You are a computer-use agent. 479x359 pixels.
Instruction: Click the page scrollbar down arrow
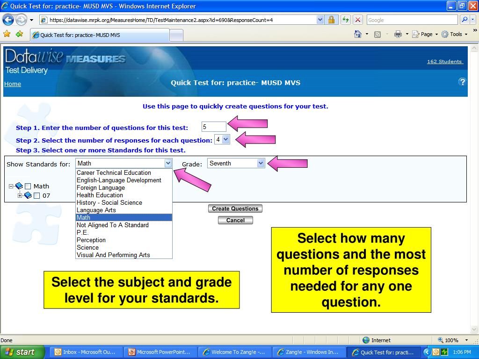[474, 330]
